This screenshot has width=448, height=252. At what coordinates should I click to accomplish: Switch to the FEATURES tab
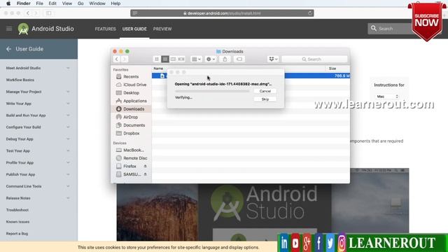tap(106, 29)
